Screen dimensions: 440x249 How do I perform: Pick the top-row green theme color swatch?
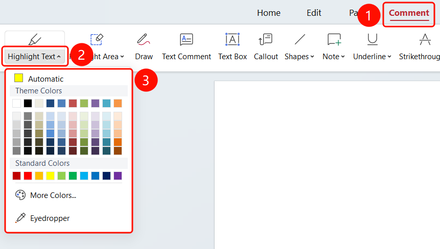click(x=84, y=104)
